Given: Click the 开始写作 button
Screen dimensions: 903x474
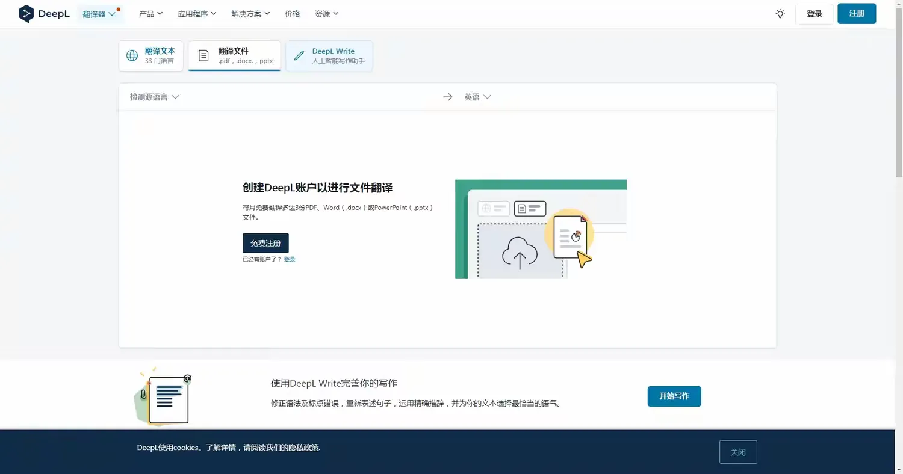Looking at the screenshot, I should pyautogui.click(x=674, y=396).
